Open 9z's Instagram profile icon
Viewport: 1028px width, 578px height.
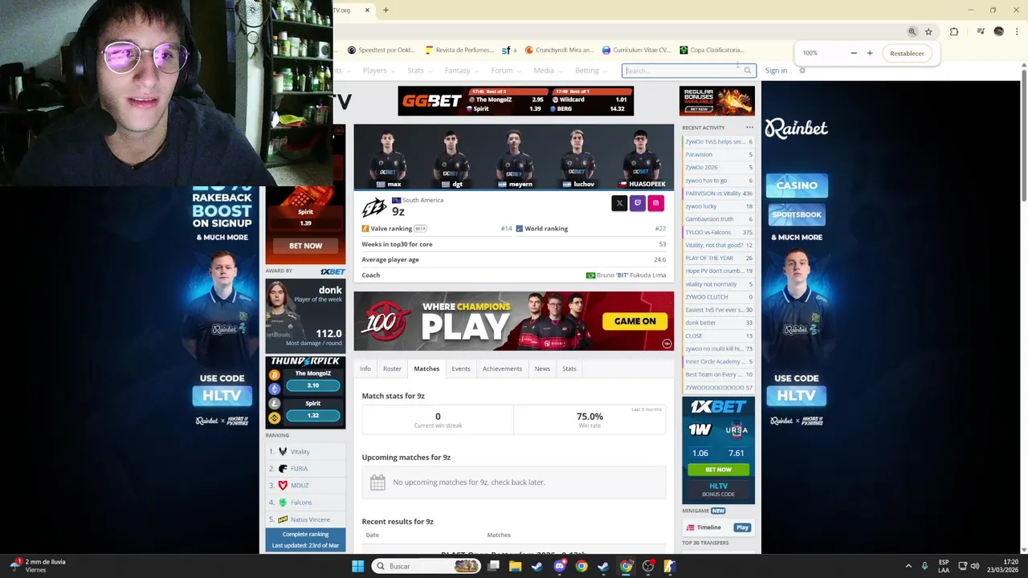(655, 203)
